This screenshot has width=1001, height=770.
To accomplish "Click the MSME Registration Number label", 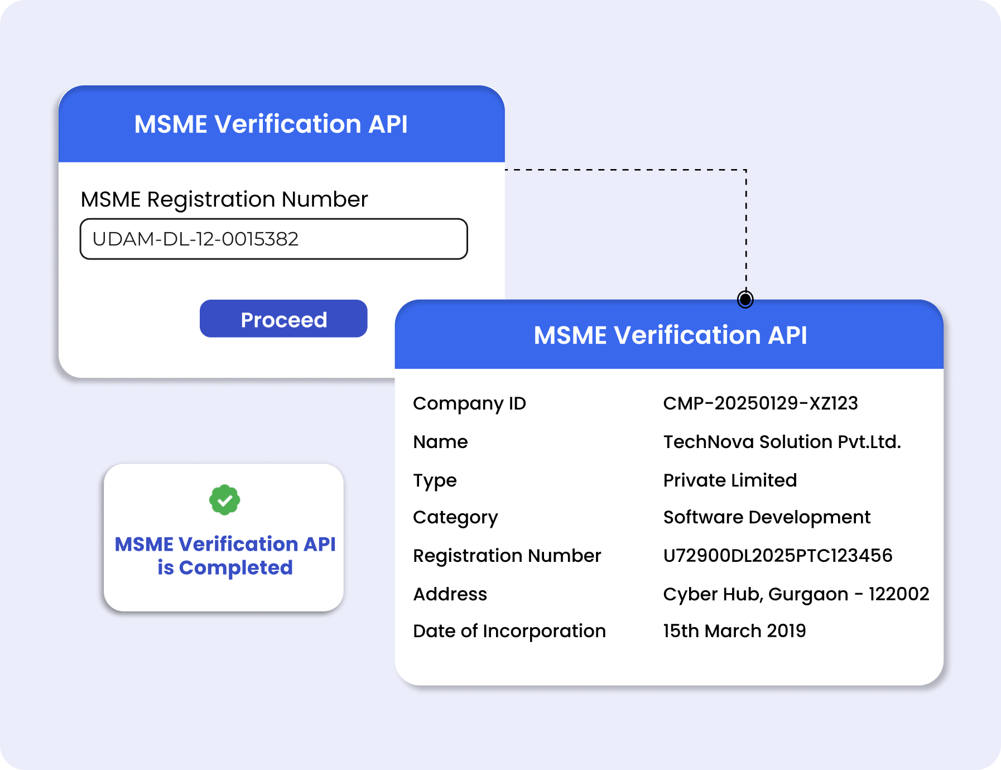I will (224, 199).
